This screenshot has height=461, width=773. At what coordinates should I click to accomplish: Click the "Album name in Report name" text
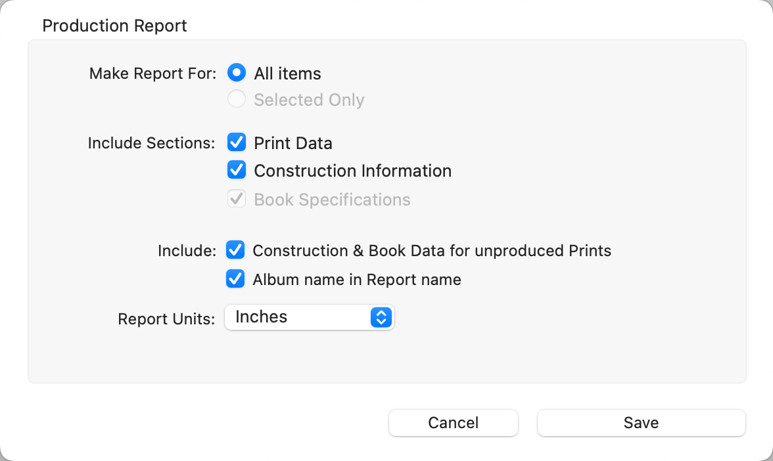(357, 280)
